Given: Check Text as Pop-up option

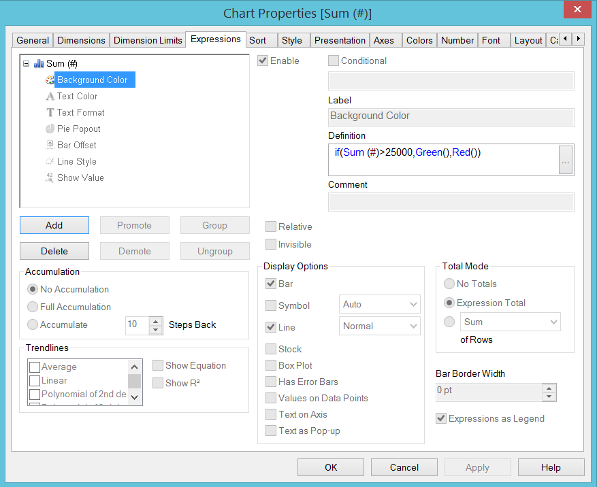Looking at the screenshot, I should click(271, 431).
